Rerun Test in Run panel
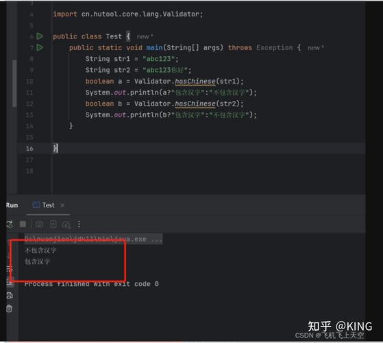 point(10,224)
